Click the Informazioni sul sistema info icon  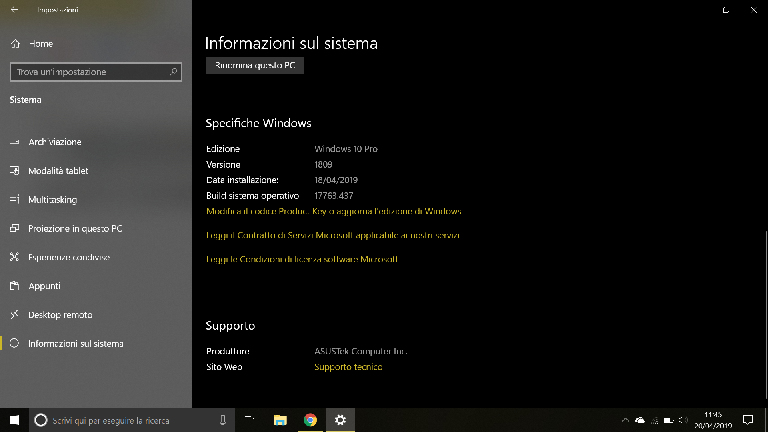[14, 343]
